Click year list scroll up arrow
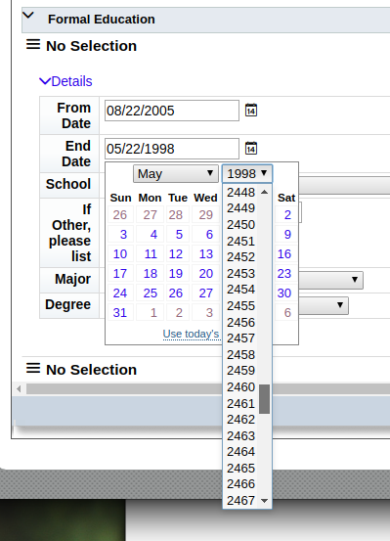This screenshot has height=541, width=390. [265, 192]
